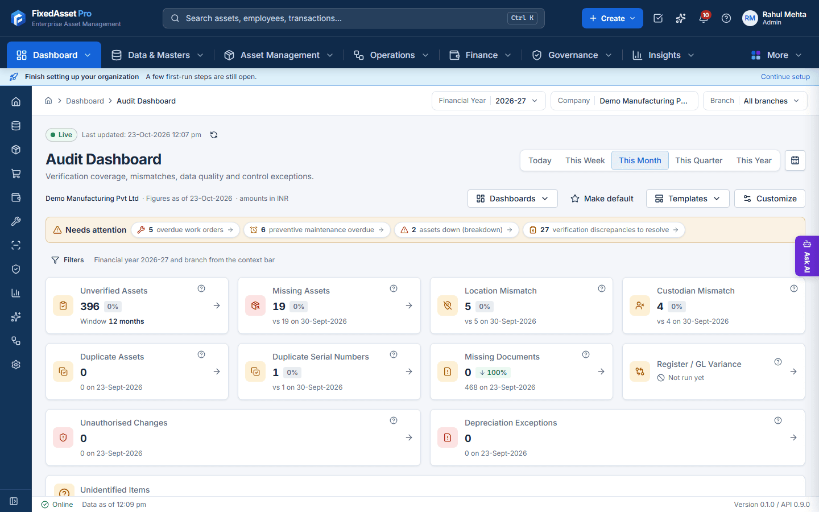Open Ask AI side tab
This screenshot has width=819, height=512.
(807, 256)
